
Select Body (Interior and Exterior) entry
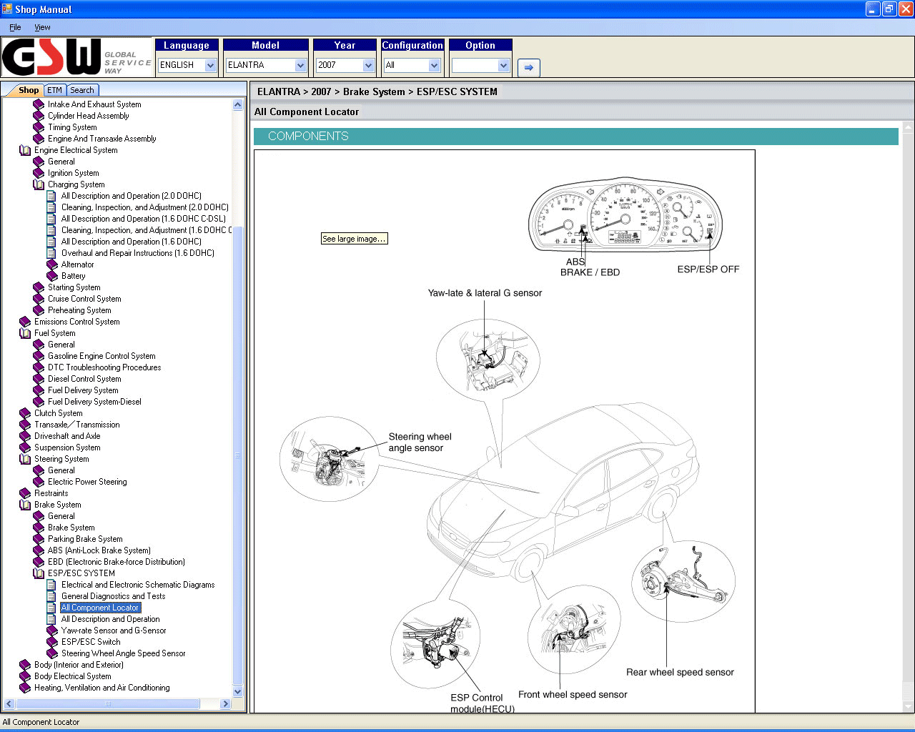[x=79, y=665]
